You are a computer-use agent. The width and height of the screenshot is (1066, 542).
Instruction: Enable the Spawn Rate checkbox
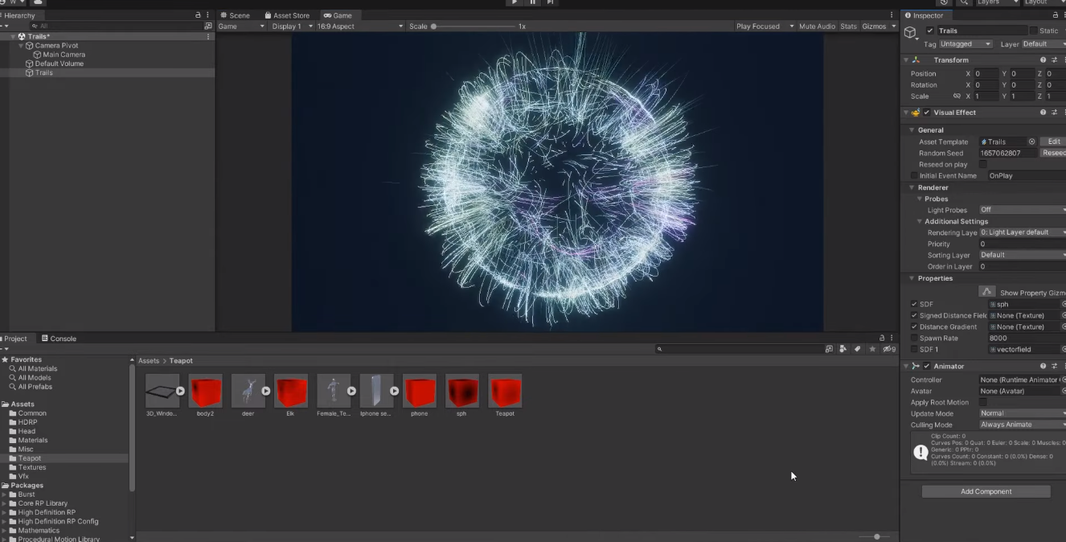[x=914, y=338]
